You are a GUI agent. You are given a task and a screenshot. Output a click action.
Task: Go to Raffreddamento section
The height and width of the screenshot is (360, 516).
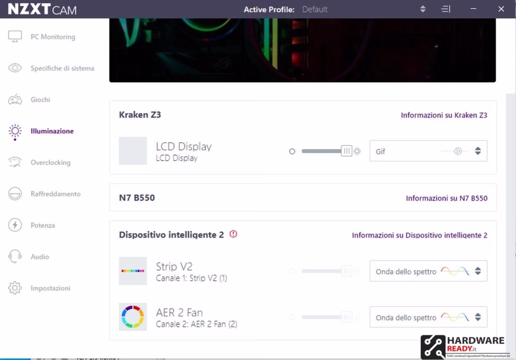55,194
